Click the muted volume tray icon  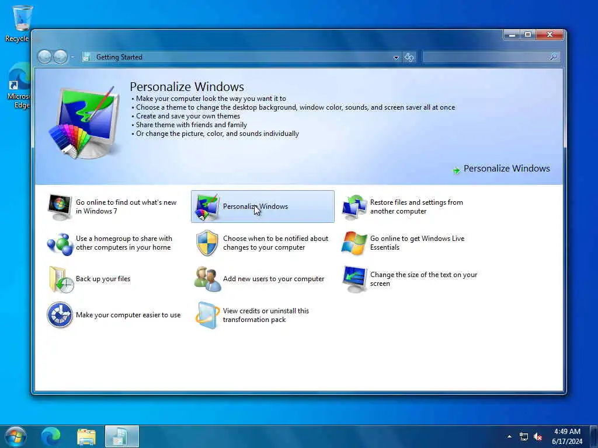tap(538, 437)
